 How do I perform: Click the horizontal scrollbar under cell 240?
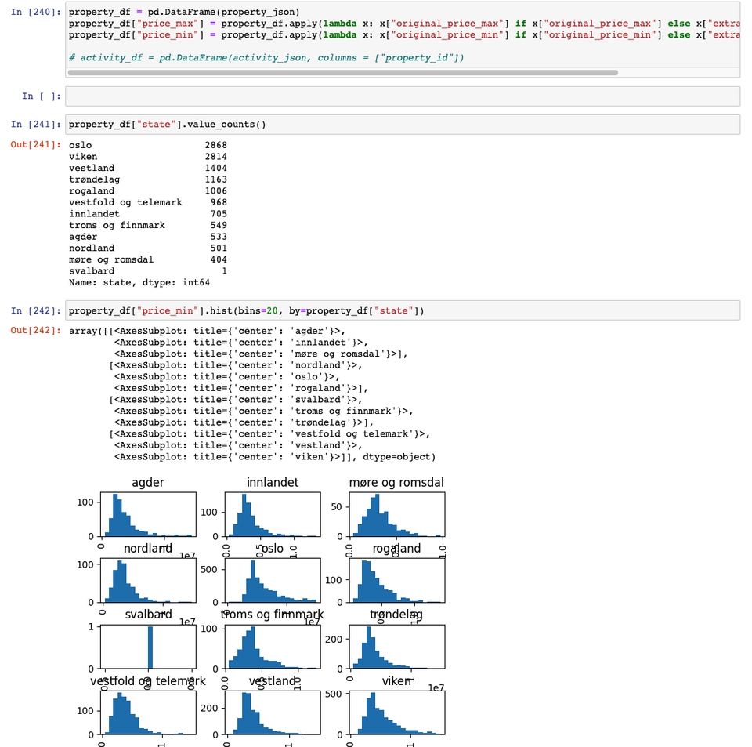tap(345, 72)
